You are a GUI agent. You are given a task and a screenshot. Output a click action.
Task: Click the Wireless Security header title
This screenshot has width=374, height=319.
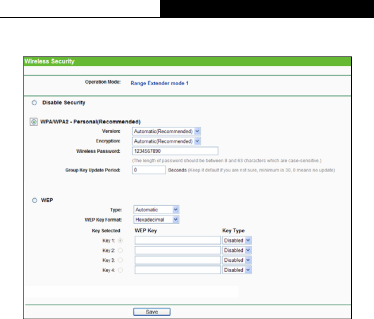coord(50,61)
